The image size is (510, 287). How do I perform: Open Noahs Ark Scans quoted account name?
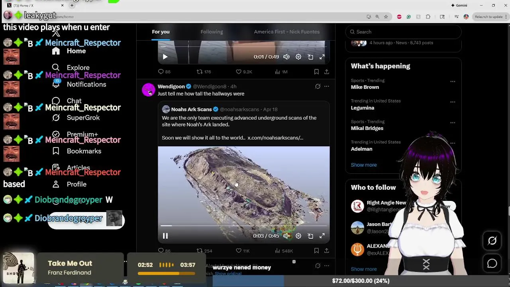[191, 109]
